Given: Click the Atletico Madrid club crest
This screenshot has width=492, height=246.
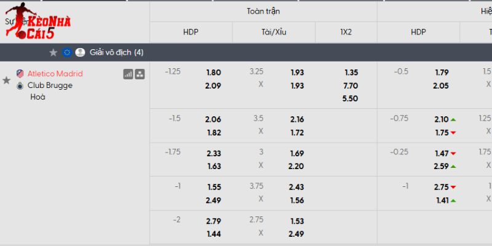Looking at the screenshot, I should pos(20,74).
